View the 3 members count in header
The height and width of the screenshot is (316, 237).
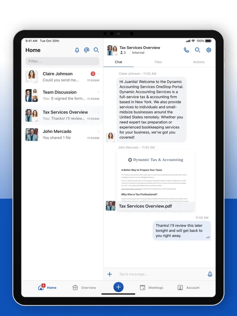pos(123,53)
